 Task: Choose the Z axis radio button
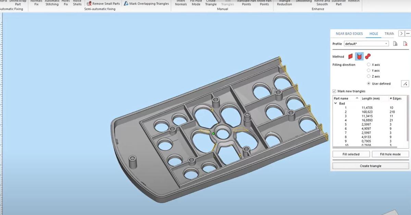click(x=369, y=76)
